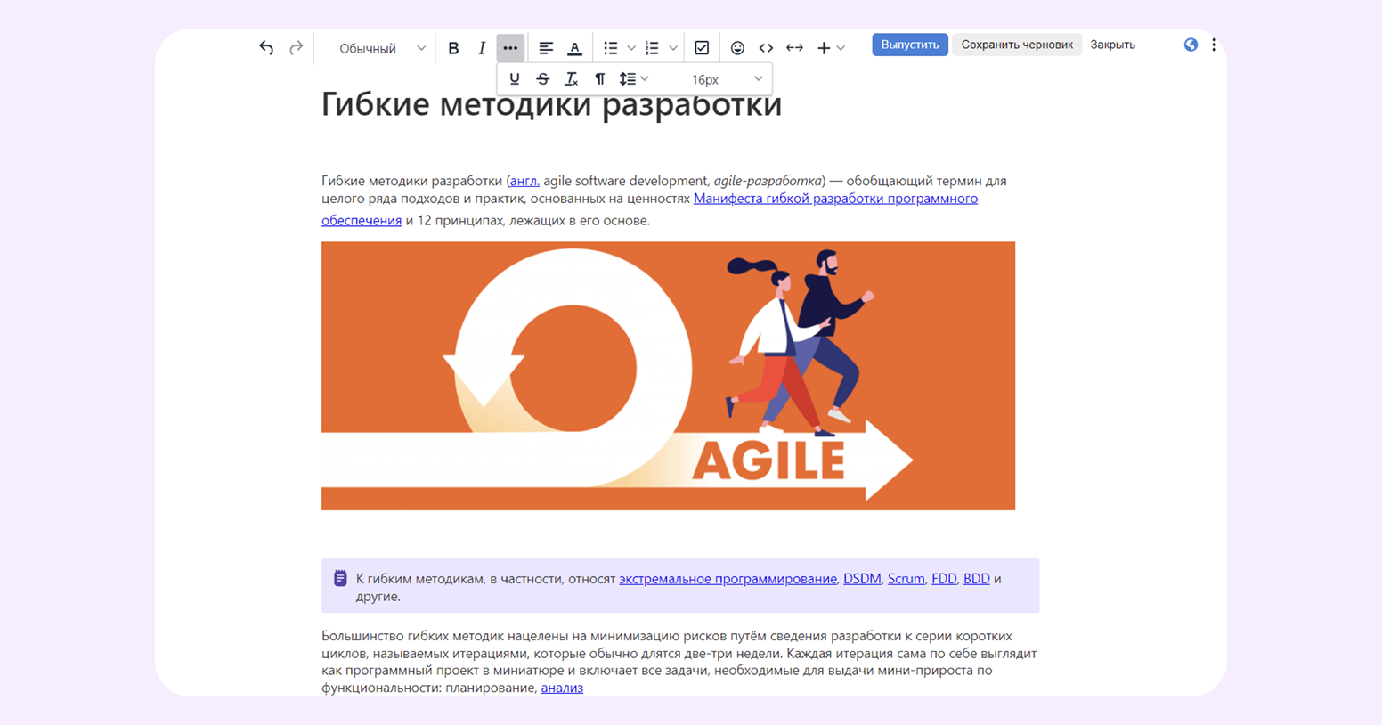Open the three-dot overflow menu
1382x725 pixels.
[x=509, y=47]
